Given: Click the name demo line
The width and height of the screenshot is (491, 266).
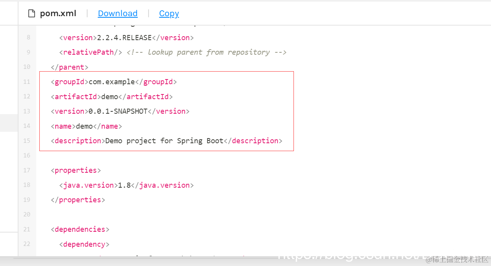Looking at the screenshot, I should (x=87, y=126).
